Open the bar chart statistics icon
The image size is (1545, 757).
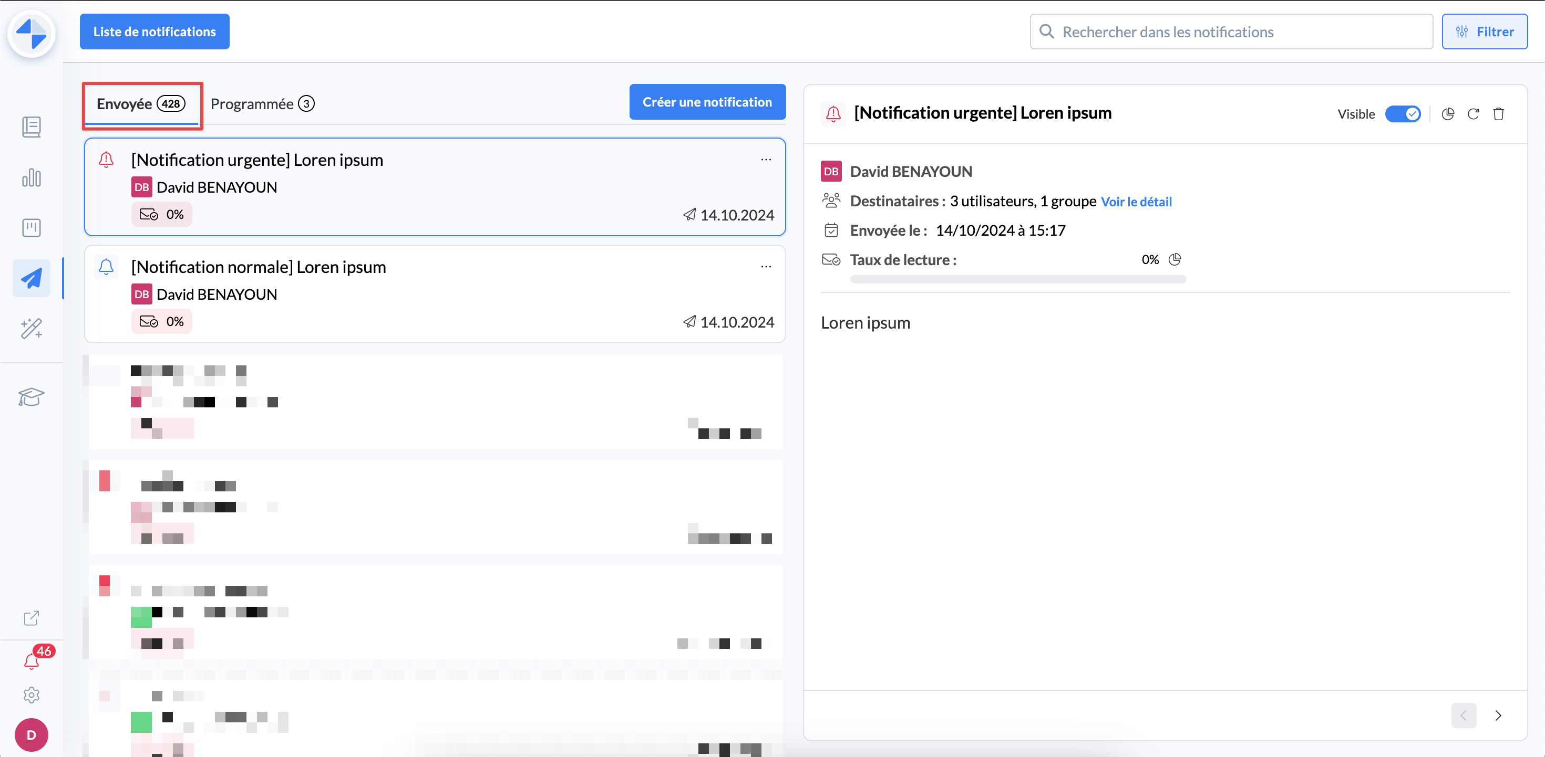(31, 177)
